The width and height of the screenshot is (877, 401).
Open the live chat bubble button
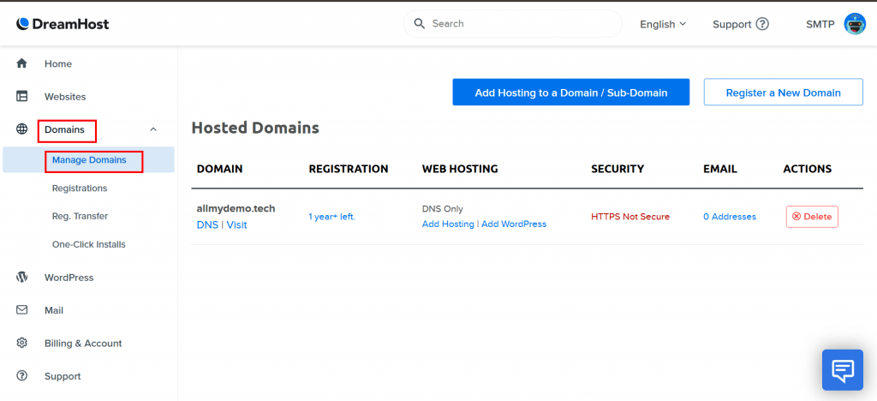843,369
